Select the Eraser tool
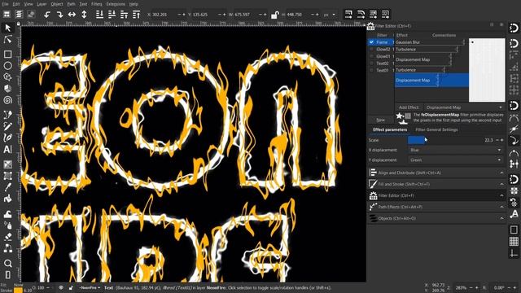 (7, 237)
